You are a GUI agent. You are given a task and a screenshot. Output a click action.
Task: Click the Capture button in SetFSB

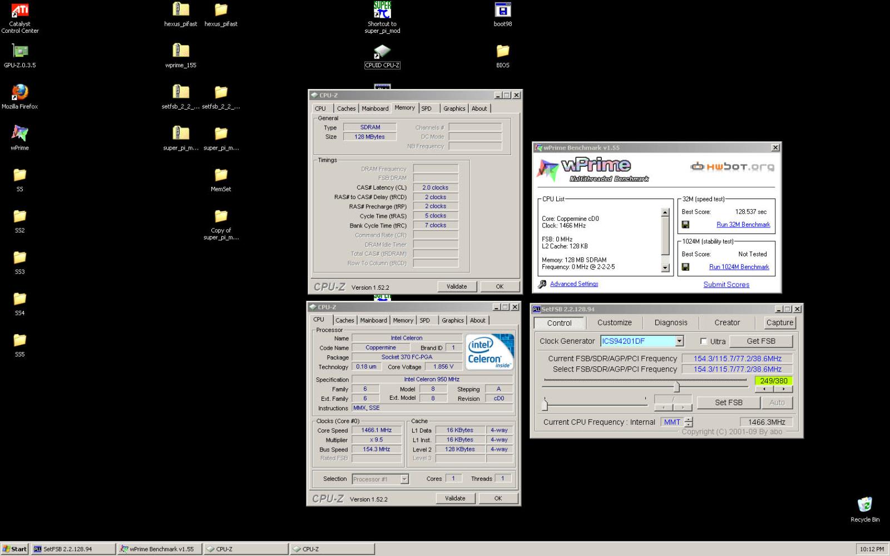pyautogui.click(x=780, y=322)
